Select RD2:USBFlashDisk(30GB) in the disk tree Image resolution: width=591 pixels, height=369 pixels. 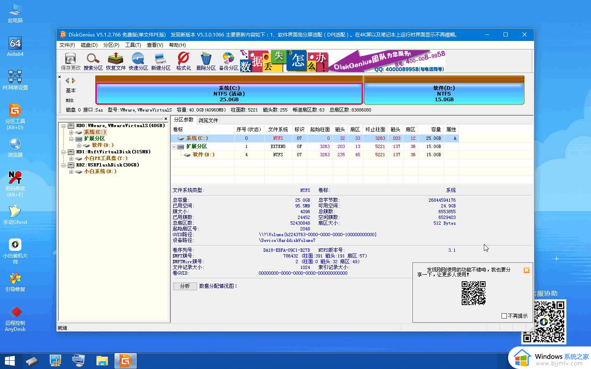(x=108, y=165)
